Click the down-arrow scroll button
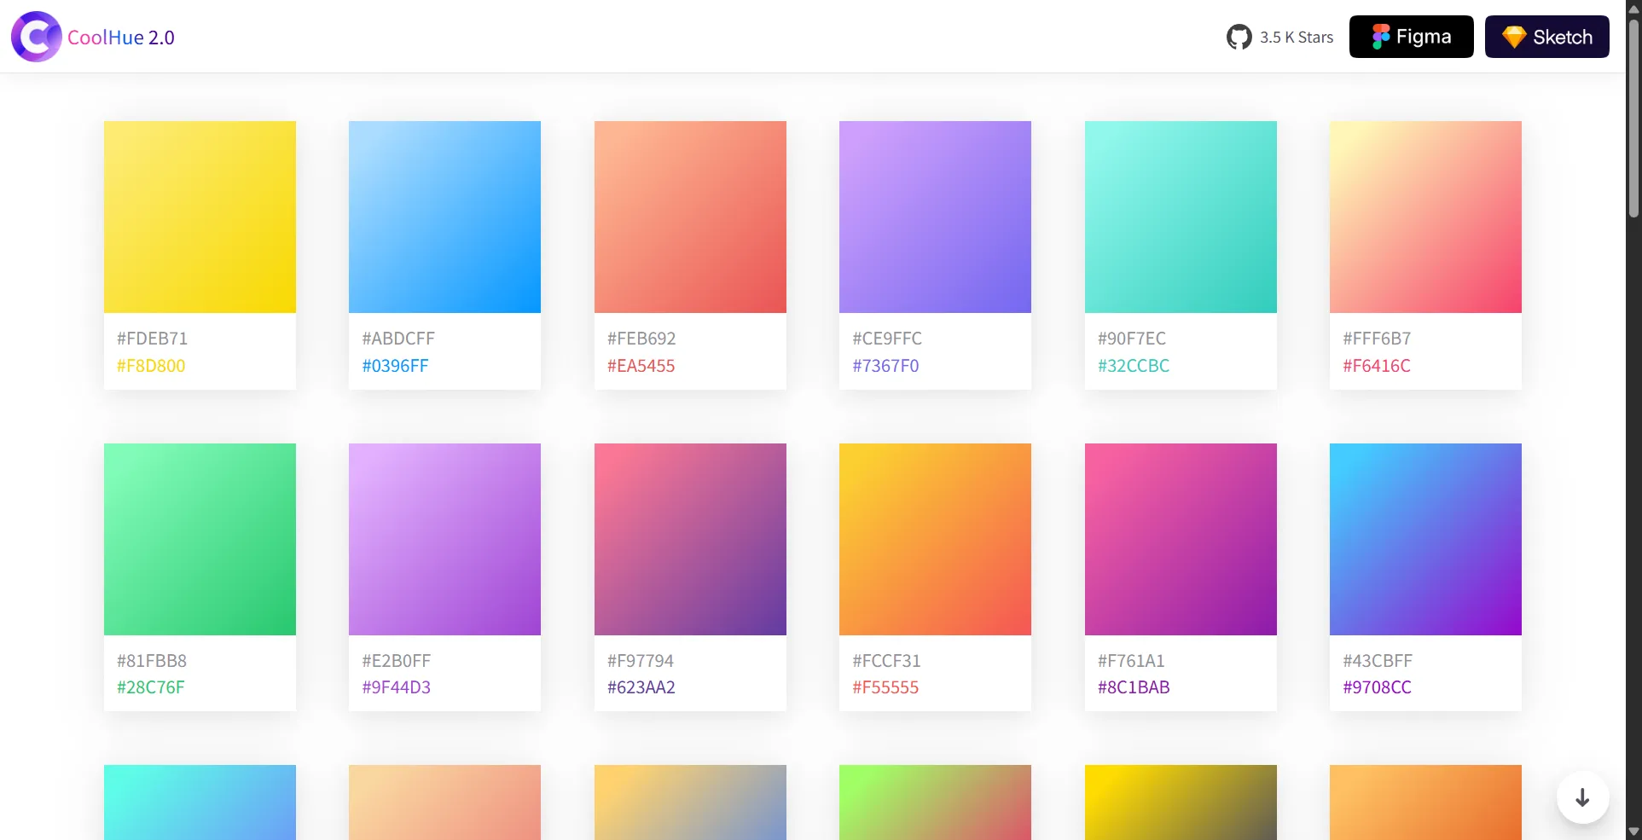The height and width of the screenshot is (840, 1642). pos(1582,797)
